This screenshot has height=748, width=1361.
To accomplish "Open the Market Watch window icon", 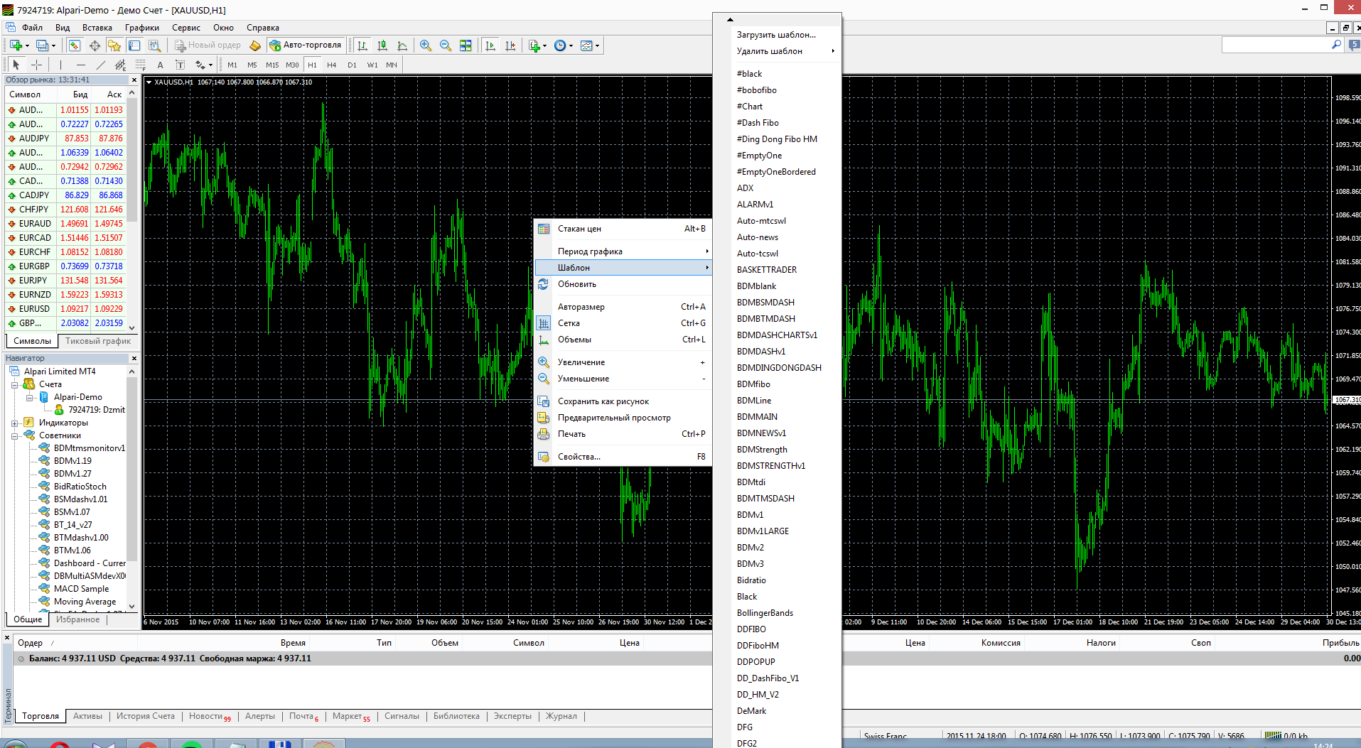I will (74, 45).
